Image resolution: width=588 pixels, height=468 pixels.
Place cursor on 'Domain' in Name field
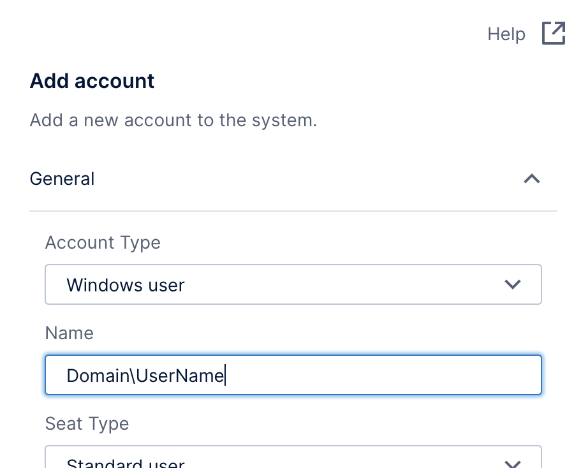click(x=98, y=376)
